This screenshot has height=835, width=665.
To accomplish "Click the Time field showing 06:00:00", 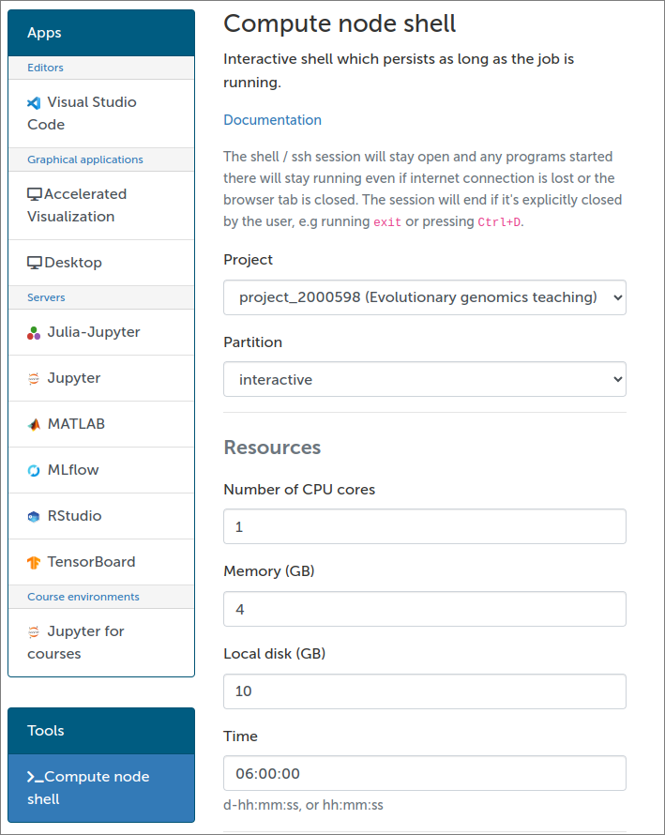I will (x=424, y=773).
